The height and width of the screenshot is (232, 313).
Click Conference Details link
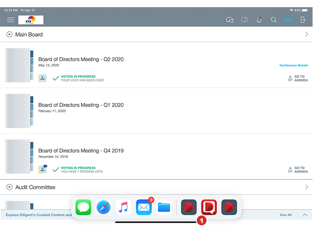click(293, 66)
